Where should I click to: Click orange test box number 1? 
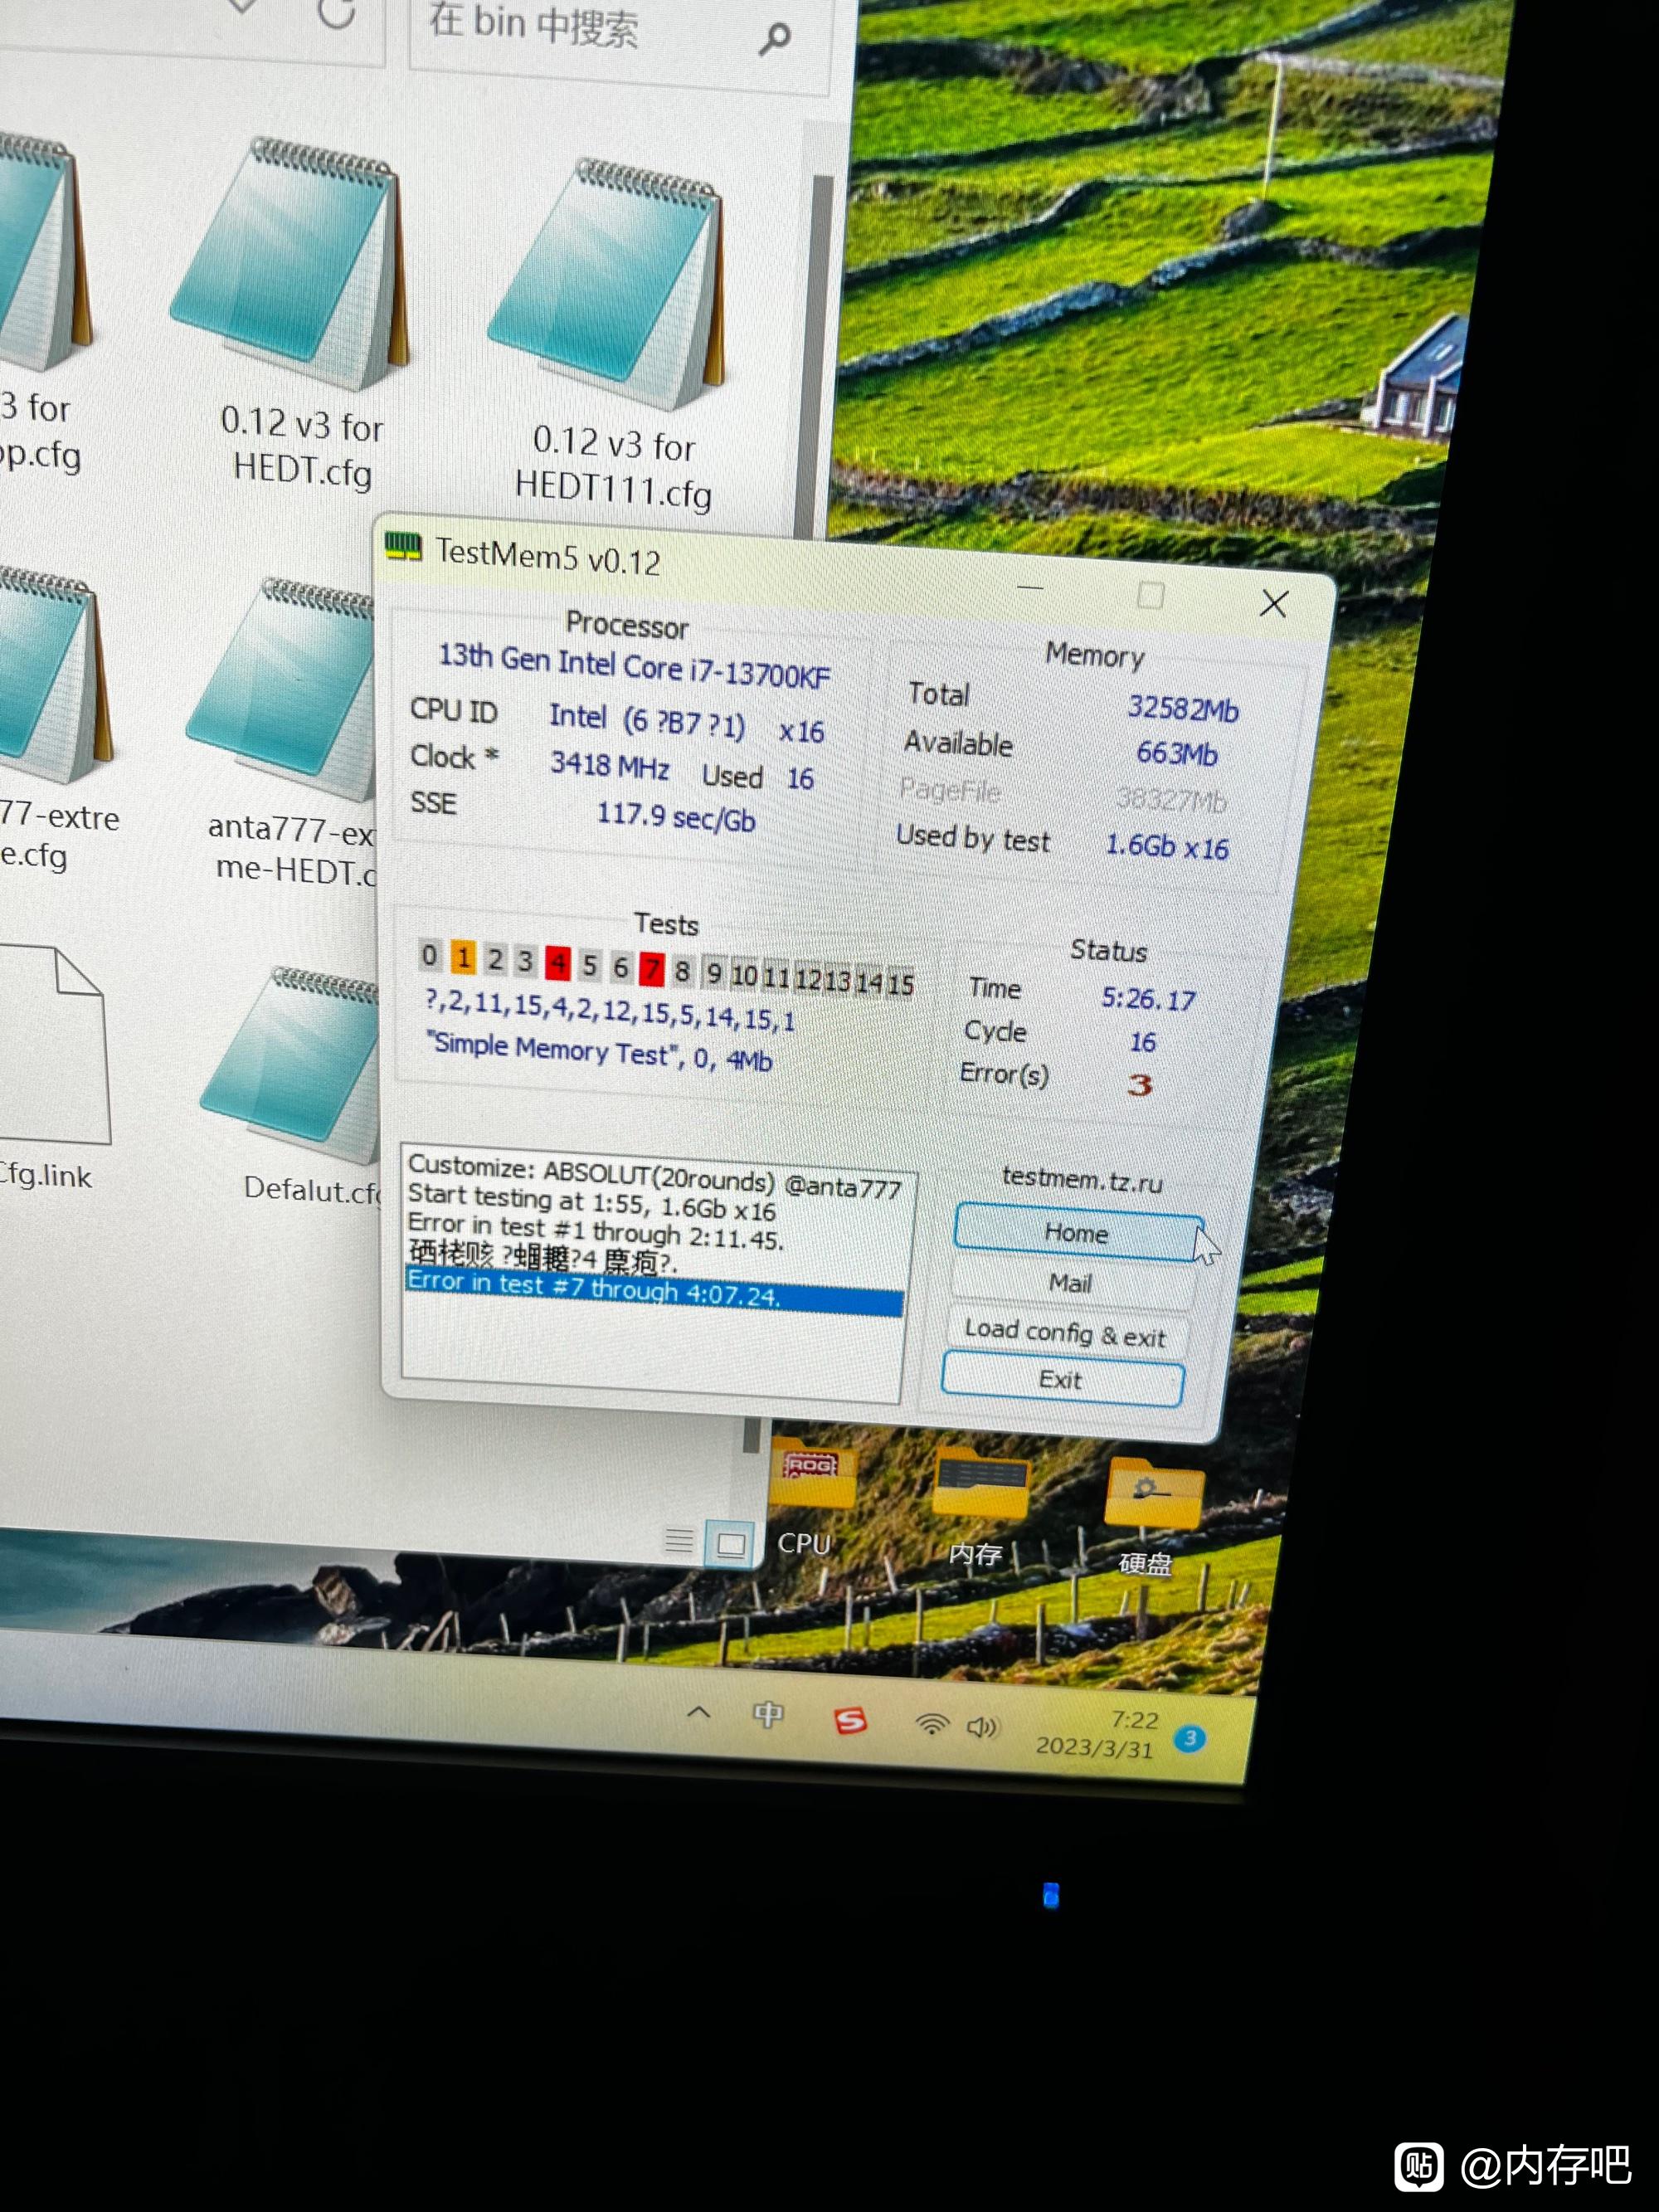coord(463,958)
